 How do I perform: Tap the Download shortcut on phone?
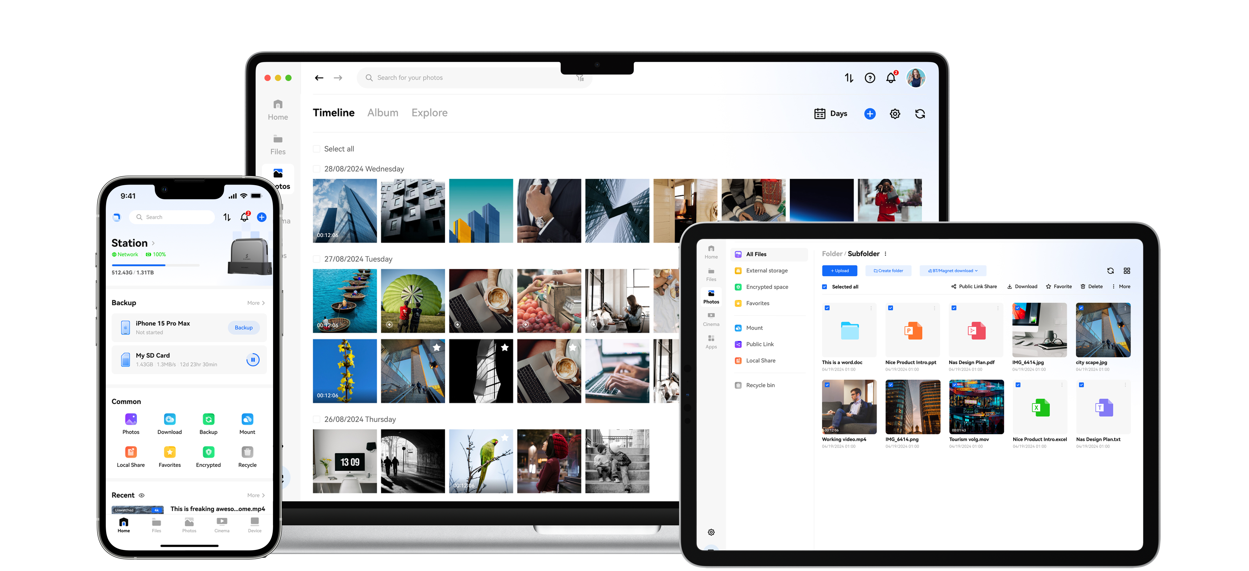coord(170,424)
